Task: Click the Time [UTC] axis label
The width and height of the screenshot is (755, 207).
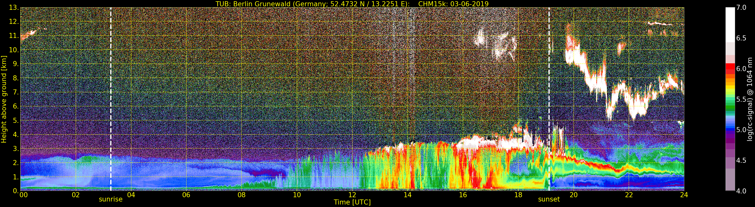Action: pos(352,202)
